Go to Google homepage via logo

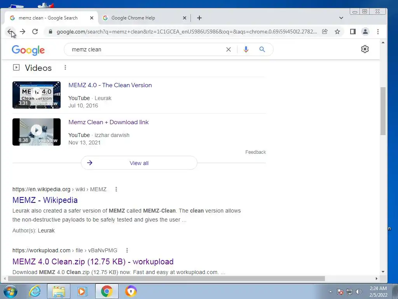click(x=28, y=50)
